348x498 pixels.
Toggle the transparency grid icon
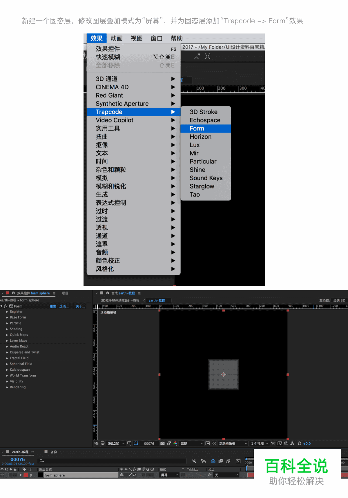[x=214, y=443]
